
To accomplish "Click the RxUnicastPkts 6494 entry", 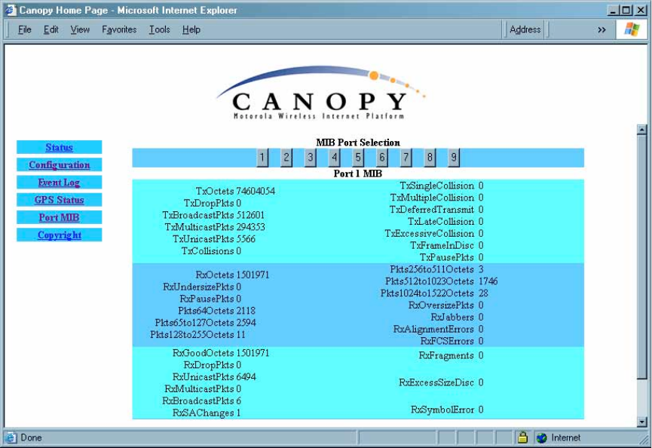I will point(214,377).
